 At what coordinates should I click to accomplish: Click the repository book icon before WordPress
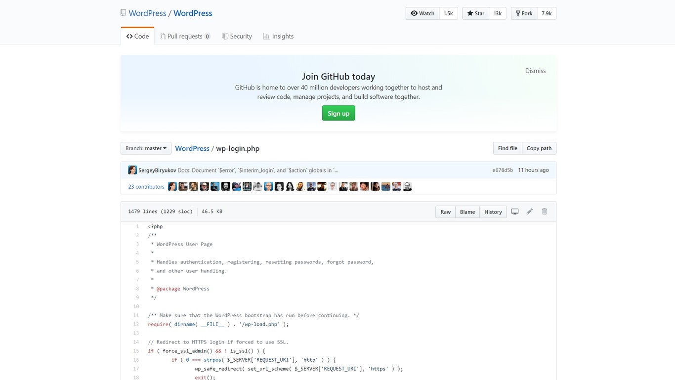[x=123, y=12]
